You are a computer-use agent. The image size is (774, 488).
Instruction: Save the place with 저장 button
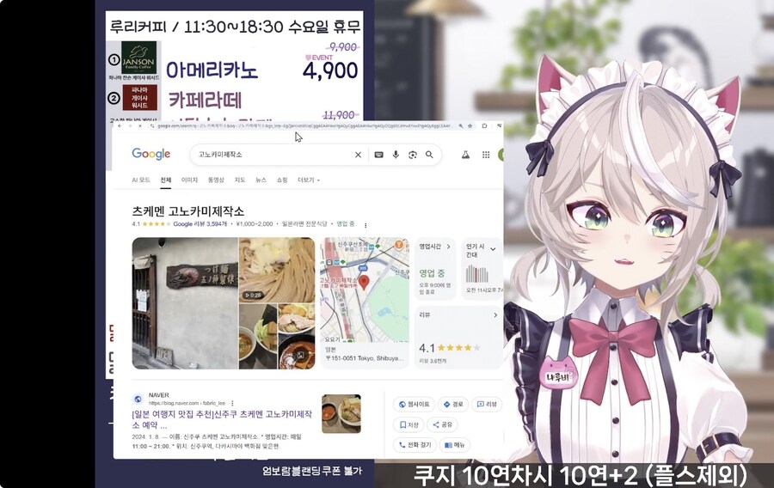(x=408, y=424)
